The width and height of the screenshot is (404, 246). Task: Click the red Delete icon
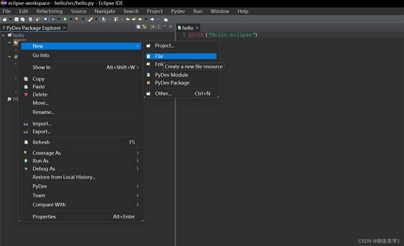coord(26,95)
